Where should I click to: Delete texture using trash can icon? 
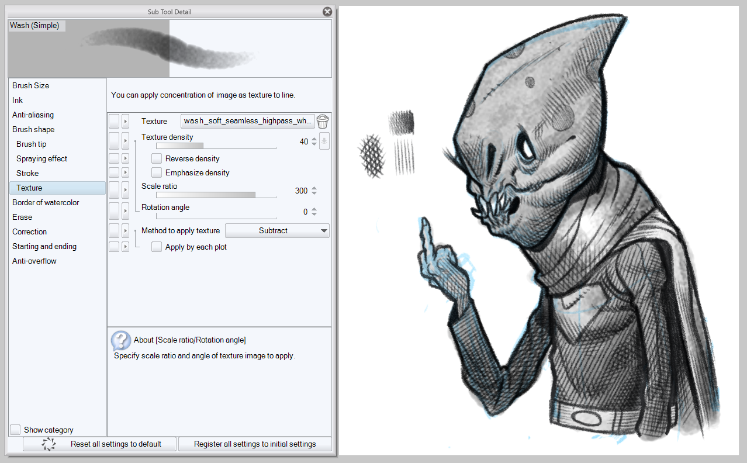pyautogui.click(x=323, y=122)
